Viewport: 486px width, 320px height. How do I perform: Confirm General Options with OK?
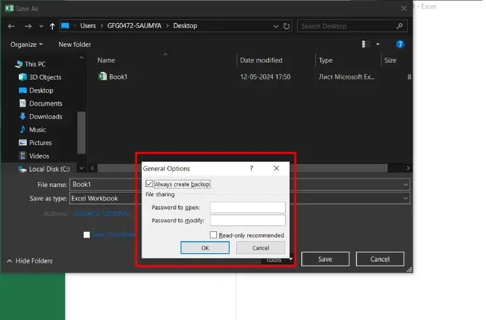(x=205, y=248)
